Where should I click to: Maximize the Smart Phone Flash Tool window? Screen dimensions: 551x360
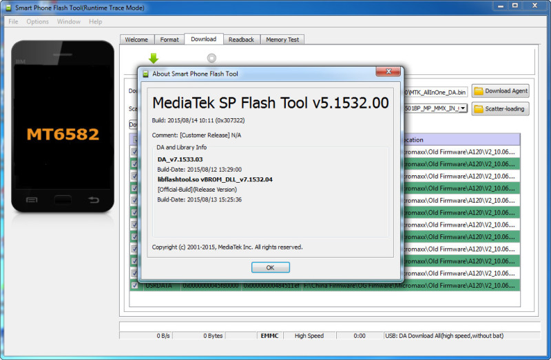(x=514, y=5)
